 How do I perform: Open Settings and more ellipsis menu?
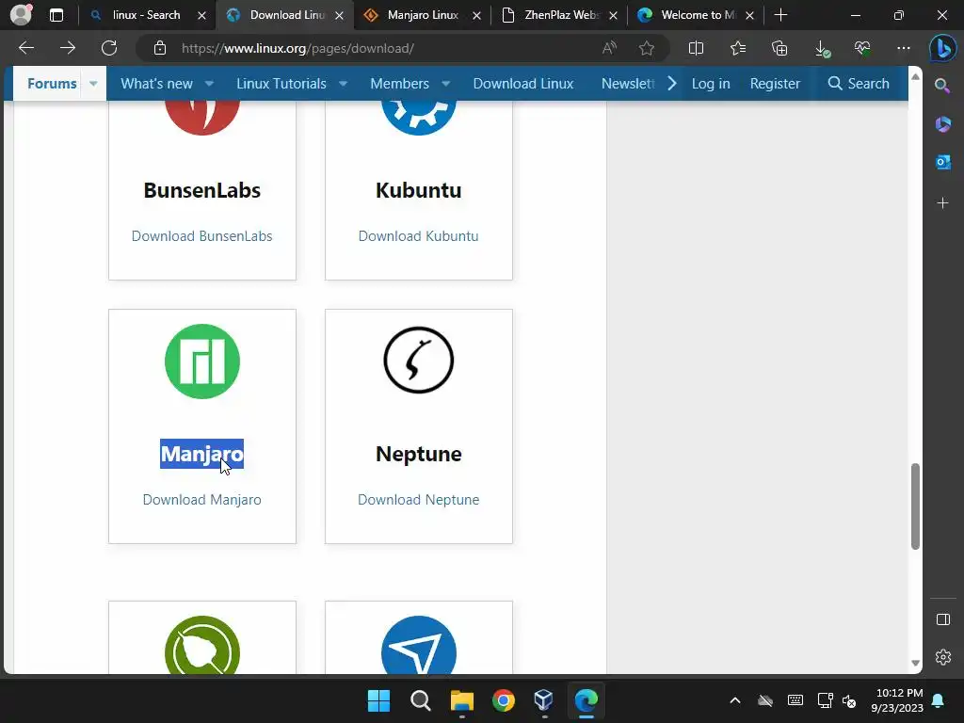click(x=903, y=48)
